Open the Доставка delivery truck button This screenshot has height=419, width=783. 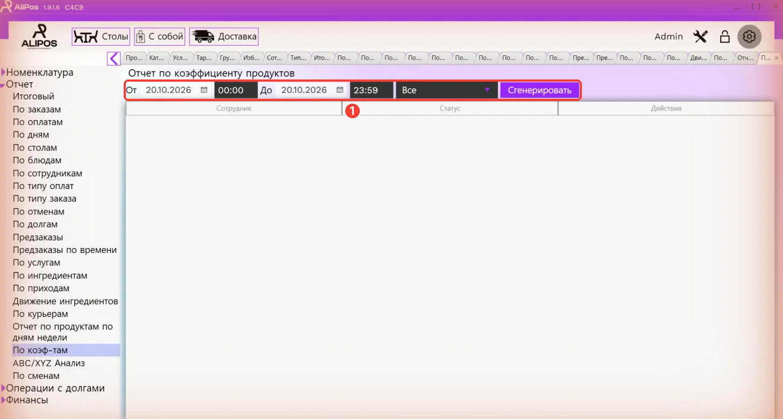coord(224,37)
